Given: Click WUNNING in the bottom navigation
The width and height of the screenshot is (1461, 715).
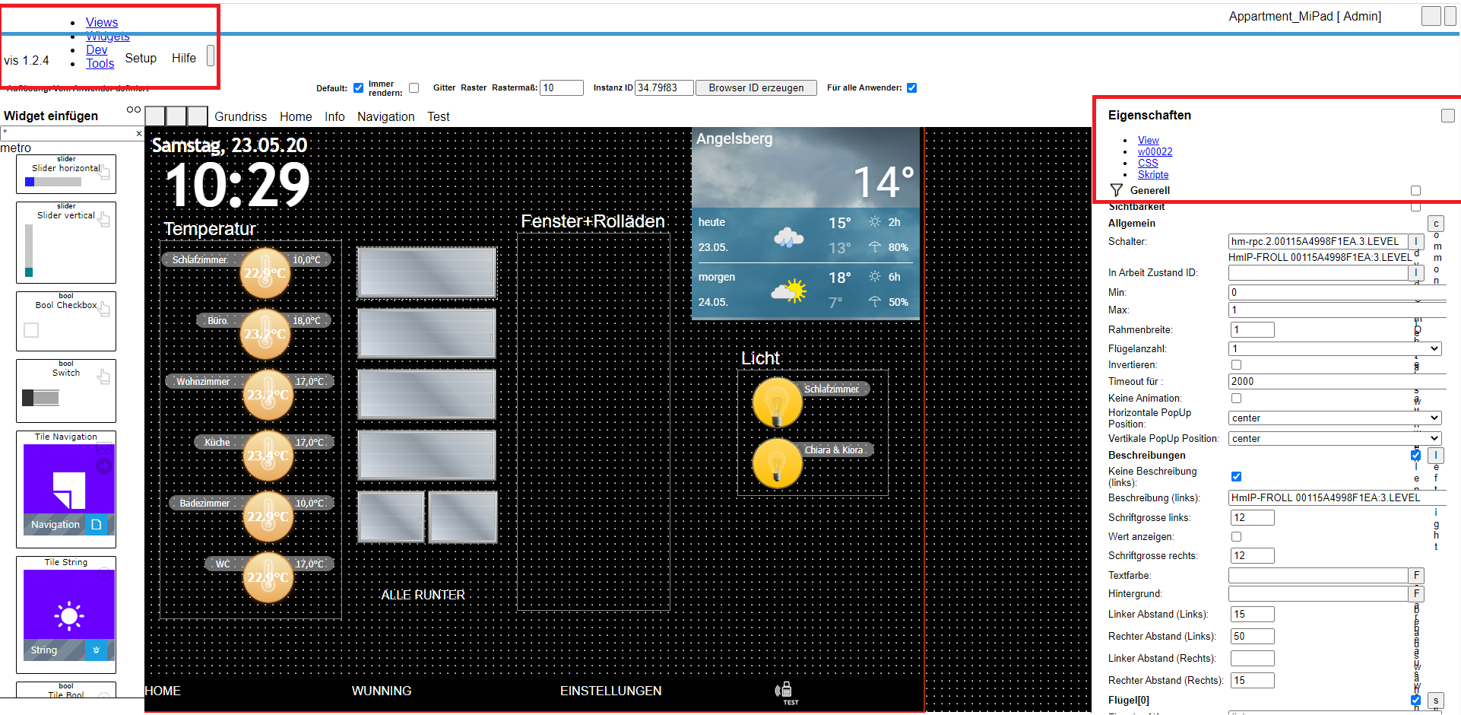Looking at the screenshot, I should pyautogui.click(x=382, y=691).
